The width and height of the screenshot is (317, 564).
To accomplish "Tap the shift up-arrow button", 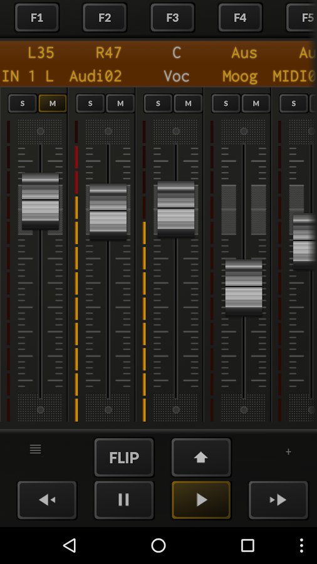I will (201, 457).
